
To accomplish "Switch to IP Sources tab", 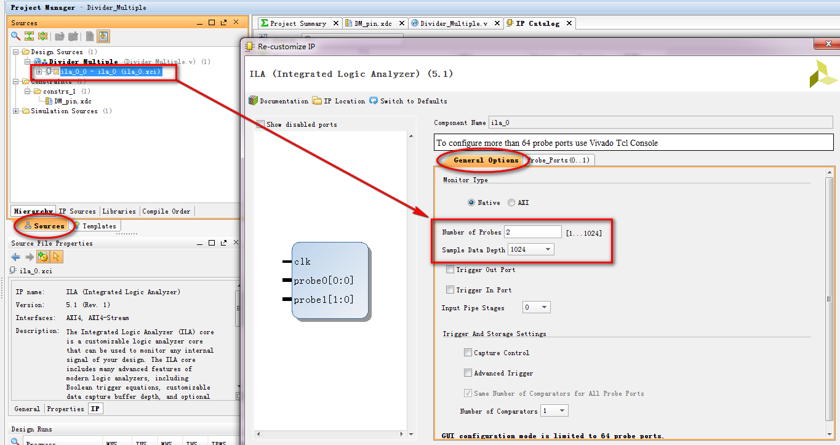I will [78, 211].
